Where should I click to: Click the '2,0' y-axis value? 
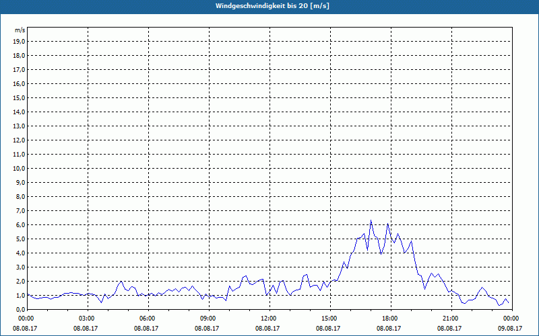tap(20, 281)
